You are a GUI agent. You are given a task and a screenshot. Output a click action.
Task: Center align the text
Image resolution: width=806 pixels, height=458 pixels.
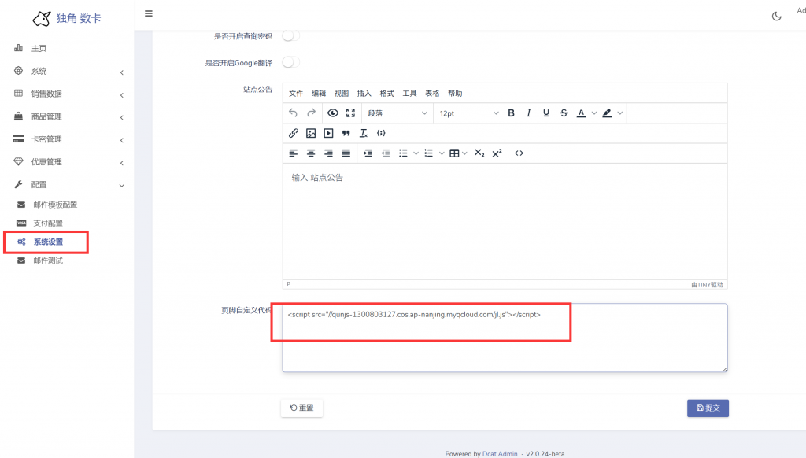[x=311, y=153]
